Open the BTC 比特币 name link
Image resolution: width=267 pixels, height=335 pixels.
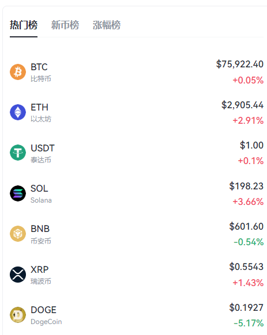click(x=41, y=73)
